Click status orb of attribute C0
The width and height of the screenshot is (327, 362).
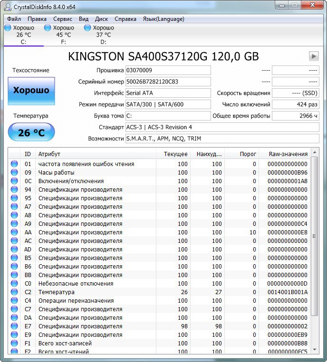14,283
